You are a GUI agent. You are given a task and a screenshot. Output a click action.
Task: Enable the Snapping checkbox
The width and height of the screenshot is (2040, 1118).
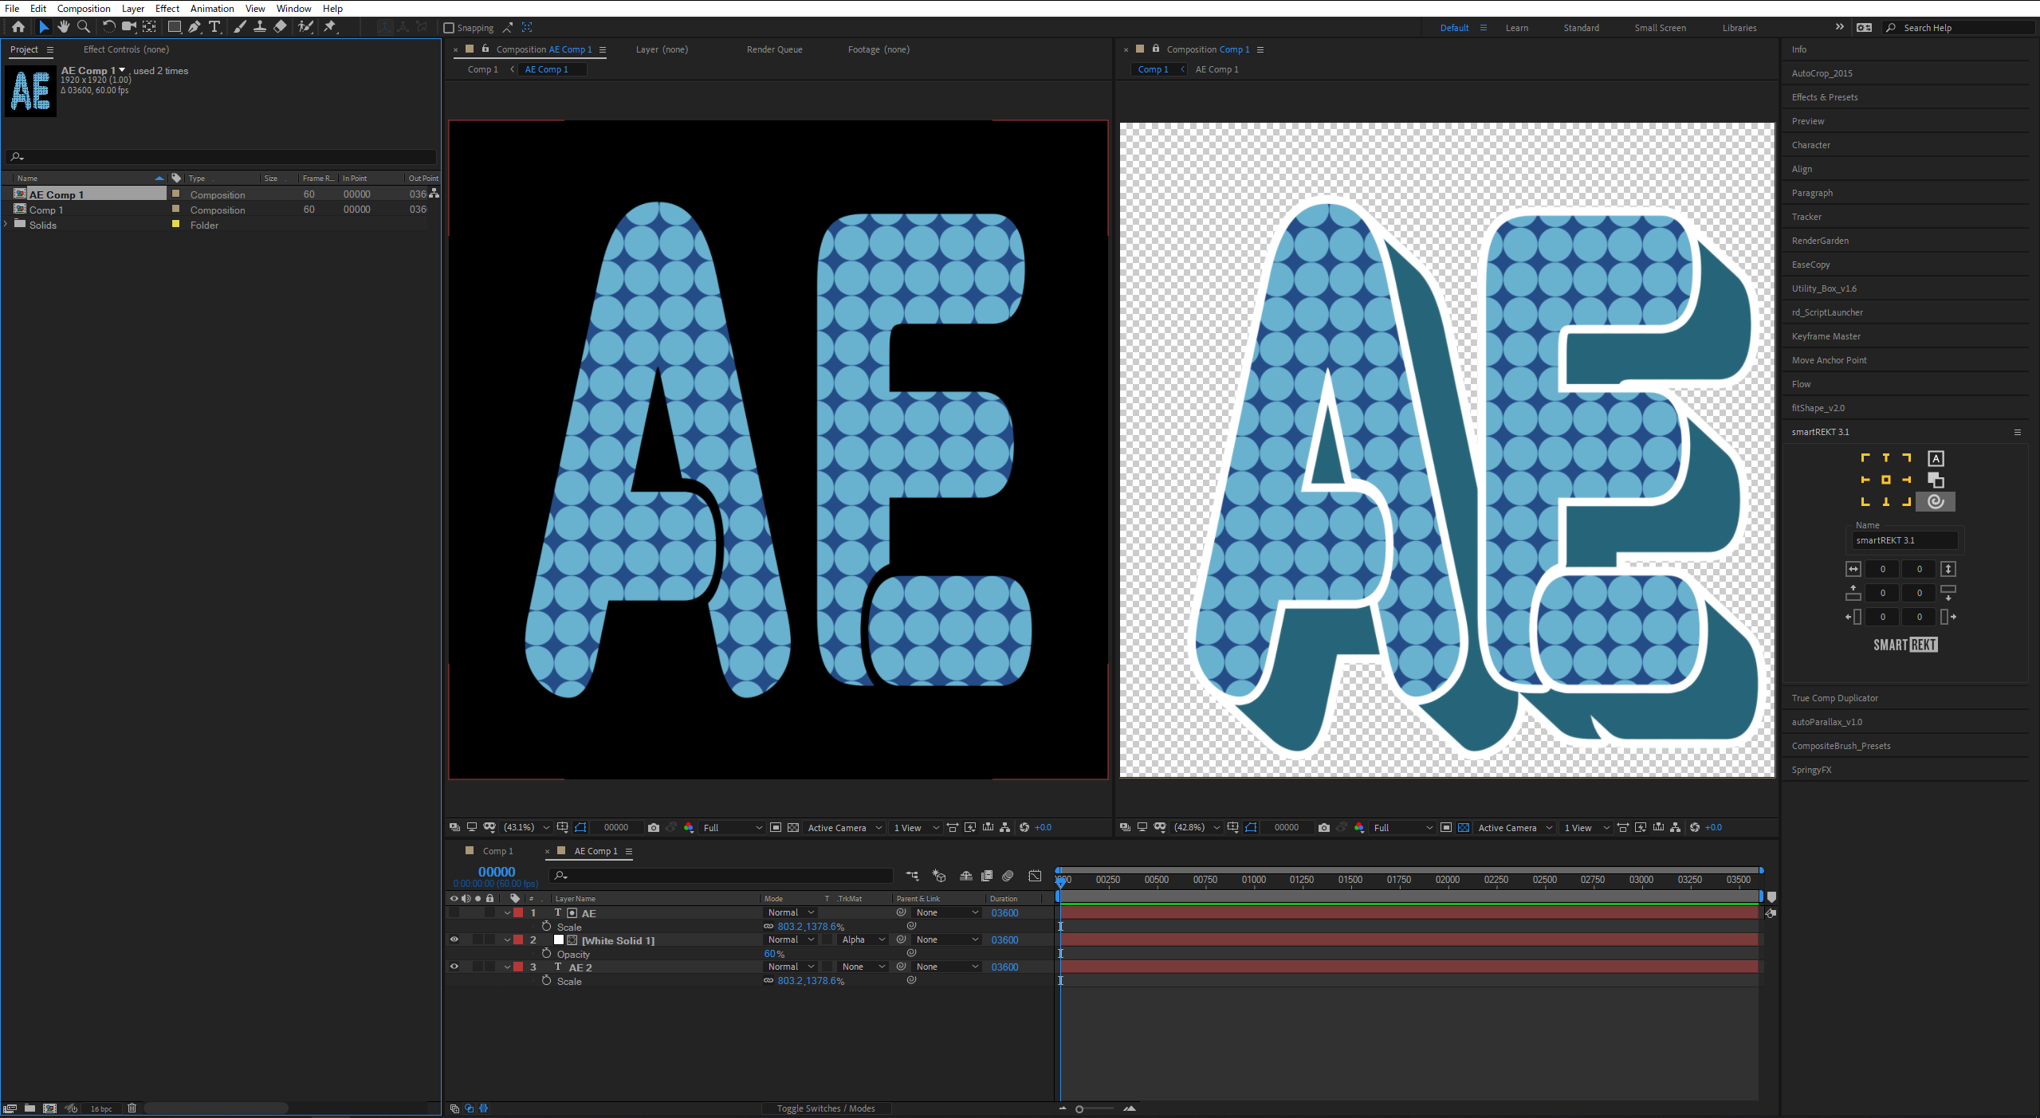tap(449, 28)
